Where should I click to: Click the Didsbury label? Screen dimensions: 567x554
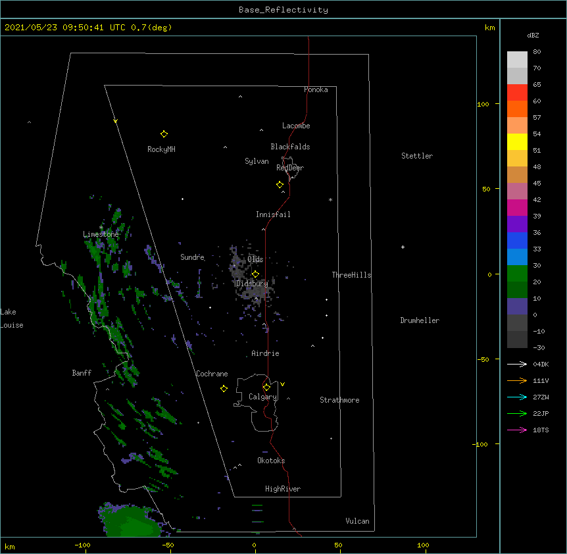(252, 284)
